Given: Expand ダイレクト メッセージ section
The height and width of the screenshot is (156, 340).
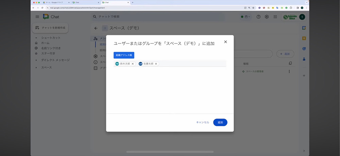Looking at the screenshot, I should (x=36, y=60).
